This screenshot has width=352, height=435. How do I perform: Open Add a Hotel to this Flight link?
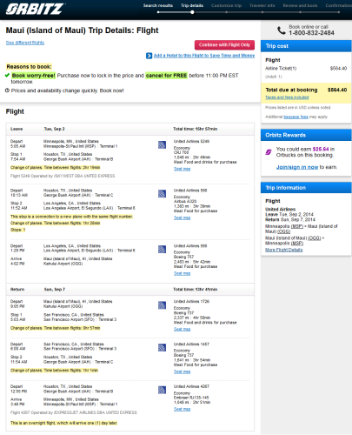click(204, 56)
